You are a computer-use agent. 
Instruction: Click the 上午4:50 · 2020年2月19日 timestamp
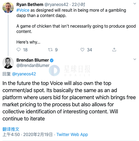[28, 134]
